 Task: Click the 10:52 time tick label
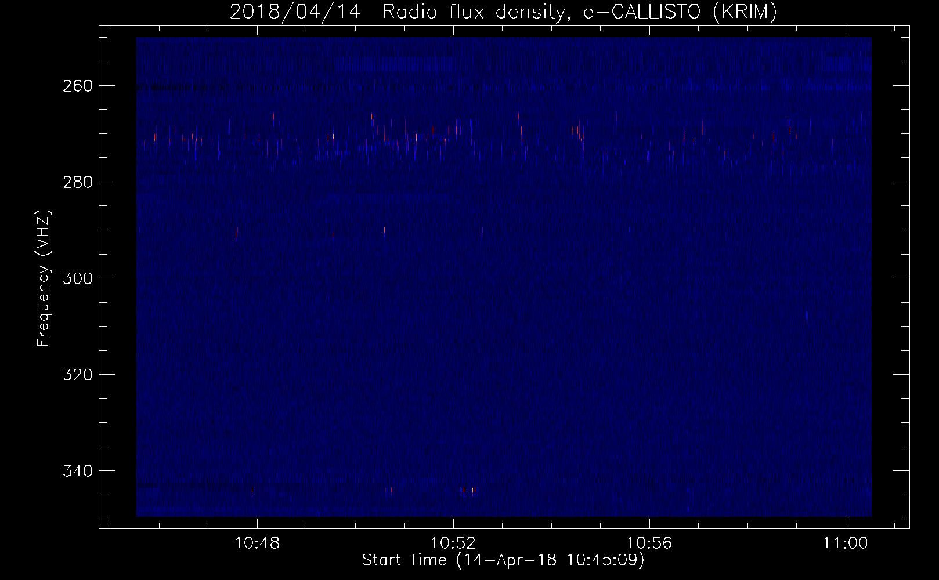453,543
